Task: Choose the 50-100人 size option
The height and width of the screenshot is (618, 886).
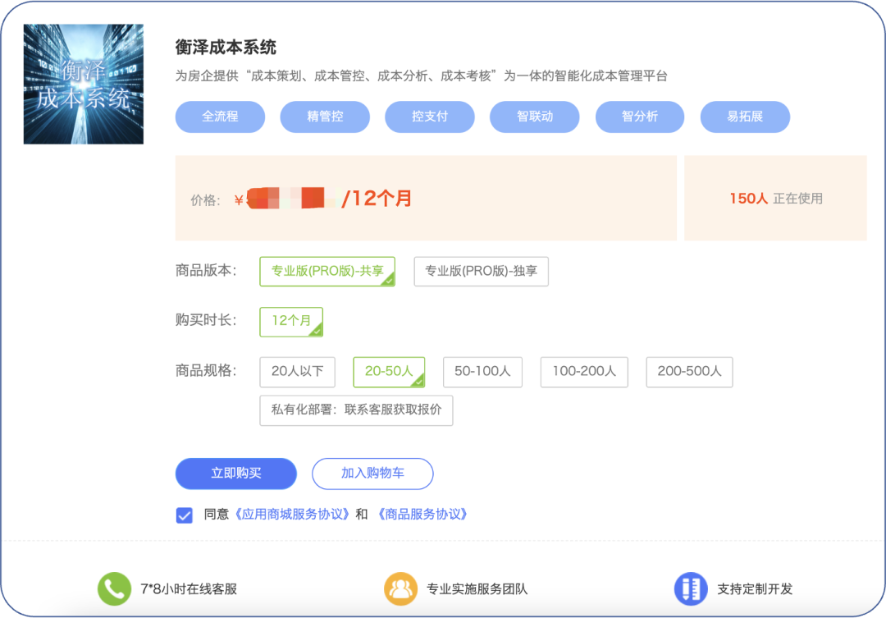Action: click(482, 372)
